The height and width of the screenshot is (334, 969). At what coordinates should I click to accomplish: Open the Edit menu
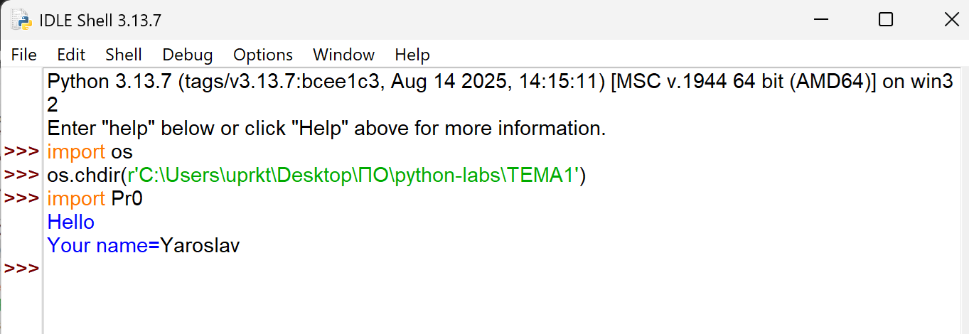coord(71,55)
